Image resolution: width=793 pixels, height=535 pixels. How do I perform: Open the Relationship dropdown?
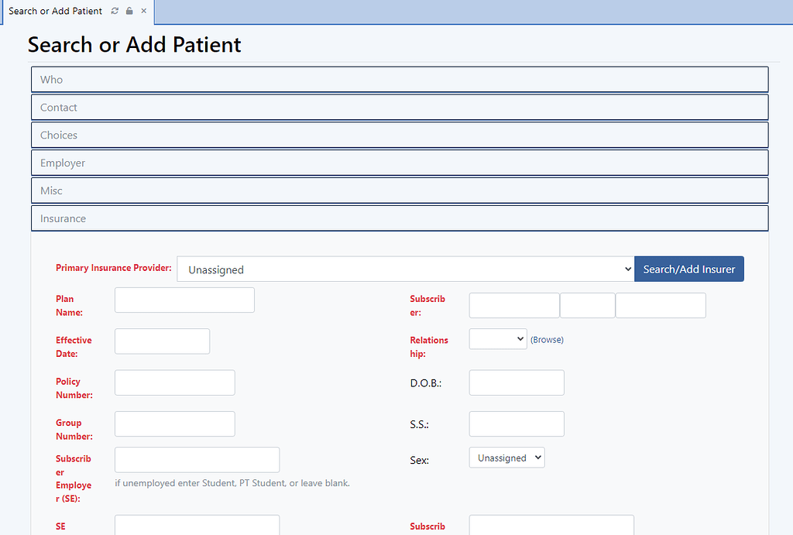click(497, 339)
